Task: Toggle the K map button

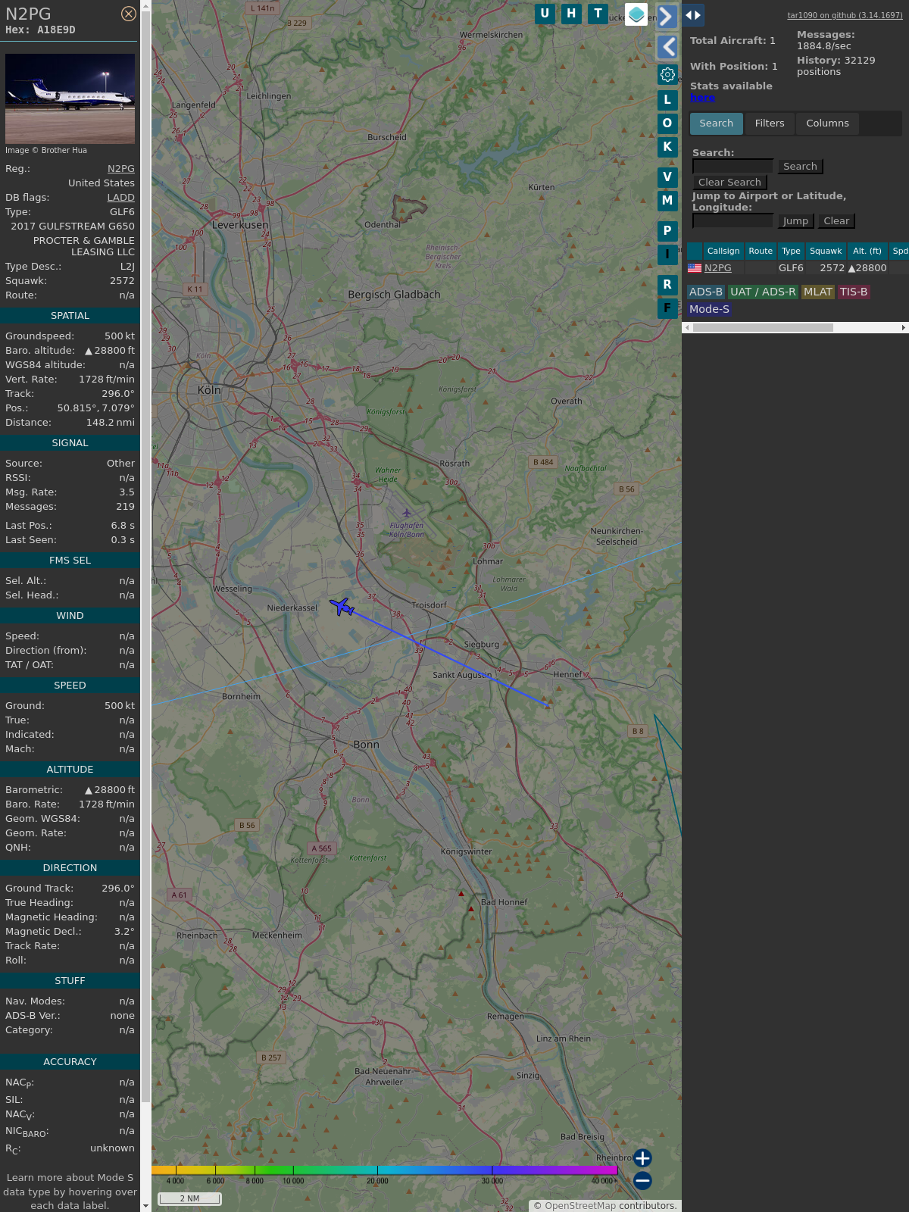Action: click(x=667, y=147)
